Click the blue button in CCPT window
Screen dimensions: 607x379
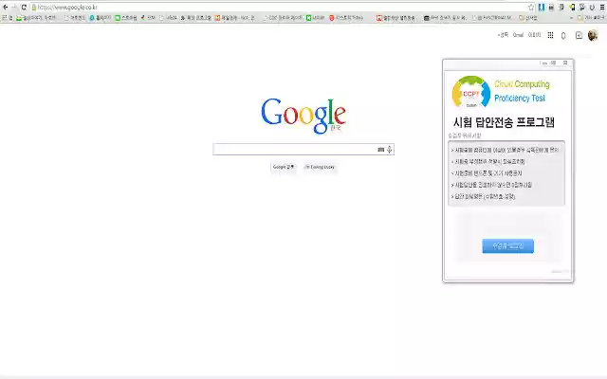coord(508,246)
